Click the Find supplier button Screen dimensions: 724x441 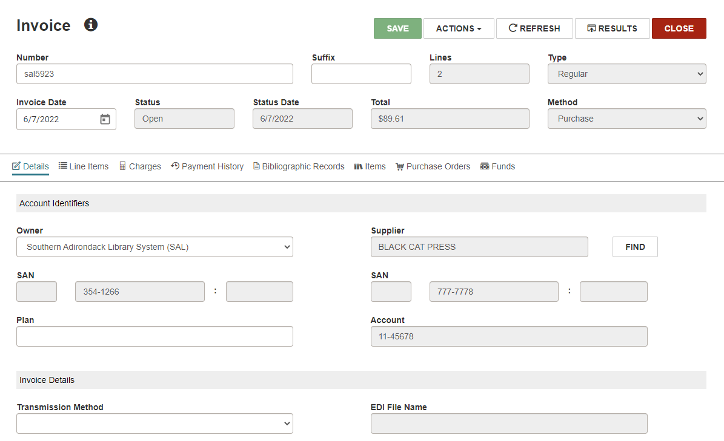click(635, 247)
